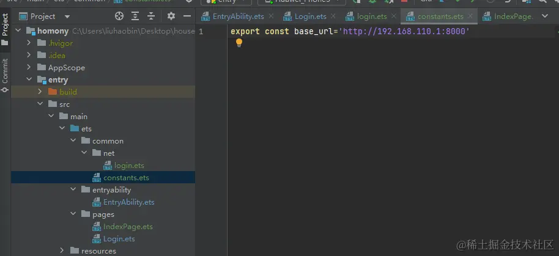Select login.ets under the net folder
The width and height of the screenshot is (559, 256).
[x=129, y=166]
